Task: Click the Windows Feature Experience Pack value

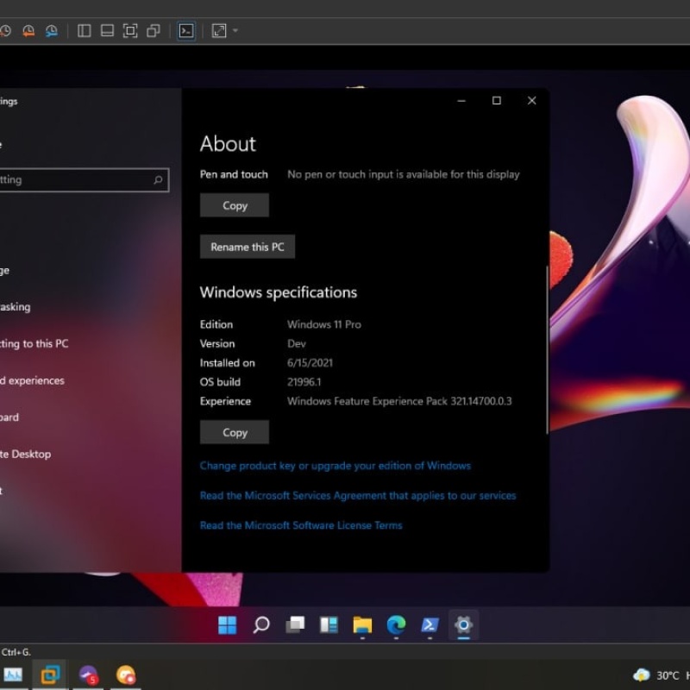Action: (399, 401)
